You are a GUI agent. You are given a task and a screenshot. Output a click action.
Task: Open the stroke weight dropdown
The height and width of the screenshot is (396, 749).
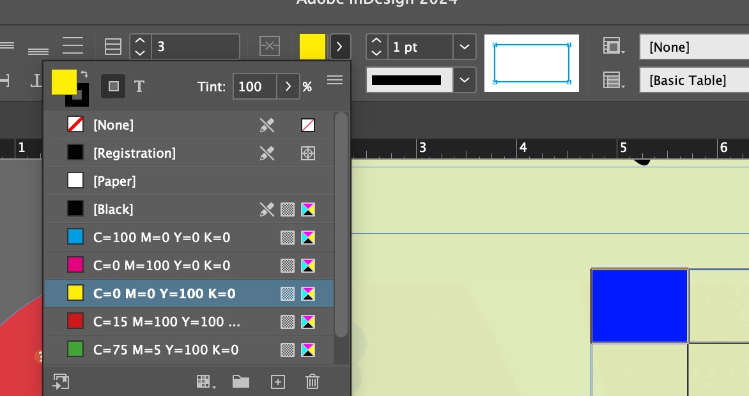(x=465, y=47)
